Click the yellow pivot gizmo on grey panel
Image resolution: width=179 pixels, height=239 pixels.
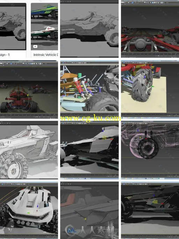click(105, 138)
